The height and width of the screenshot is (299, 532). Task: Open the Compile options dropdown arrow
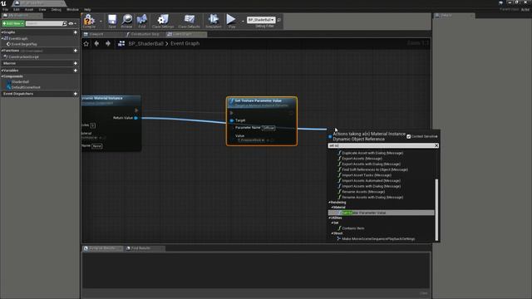click(x=101, y=21)
